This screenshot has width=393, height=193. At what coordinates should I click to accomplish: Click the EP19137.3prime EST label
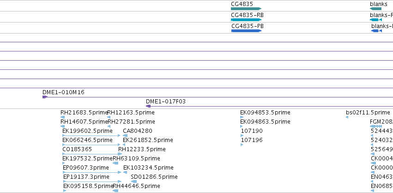pyautogui.click(x=86, y=177)
